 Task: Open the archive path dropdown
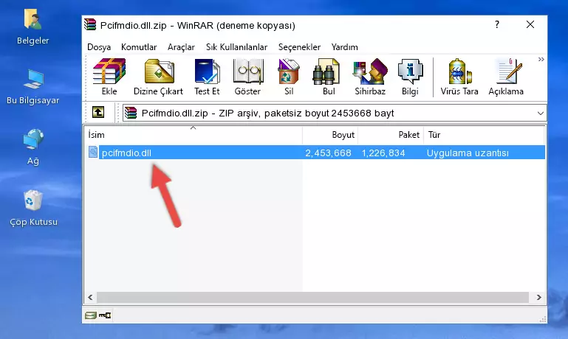click(541, 113)
